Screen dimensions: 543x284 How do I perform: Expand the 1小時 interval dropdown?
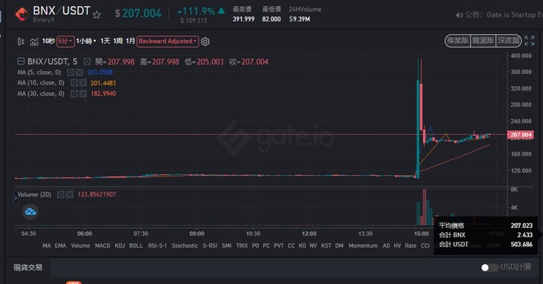coord(86,42)
